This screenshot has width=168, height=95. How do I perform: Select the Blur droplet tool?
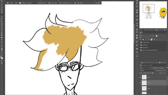2,33
